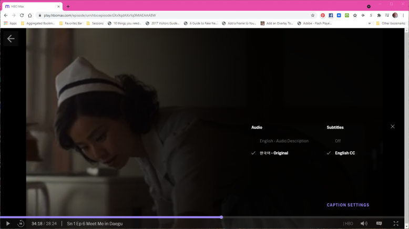Open the Aggregated Bookm... folder

(x=38, y=24)
